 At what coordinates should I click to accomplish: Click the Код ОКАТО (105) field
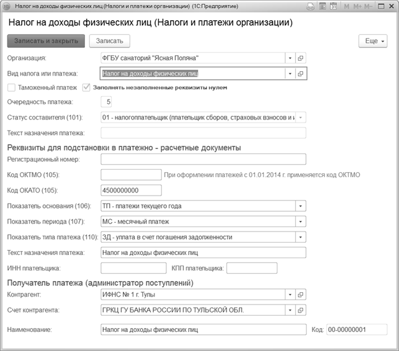pos(131,190)
